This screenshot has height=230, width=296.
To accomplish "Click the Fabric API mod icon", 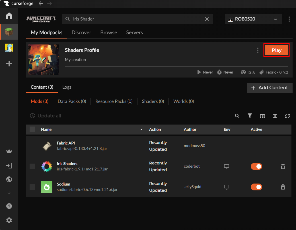I will 47,146.
